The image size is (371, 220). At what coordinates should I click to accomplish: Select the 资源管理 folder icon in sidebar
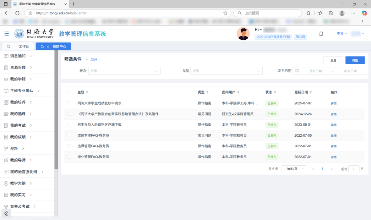pyautogui.click(x=5, y=67)
